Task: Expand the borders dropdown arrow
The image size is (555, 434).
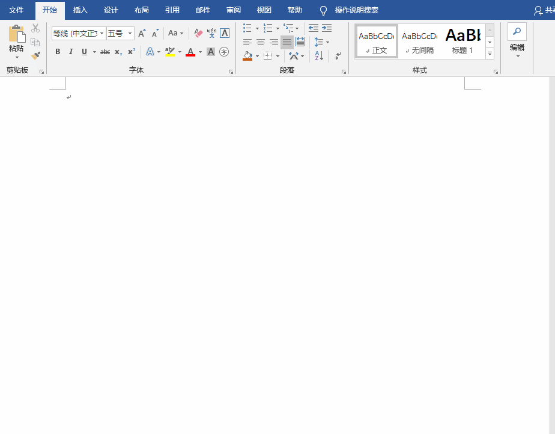Action: 278,56
